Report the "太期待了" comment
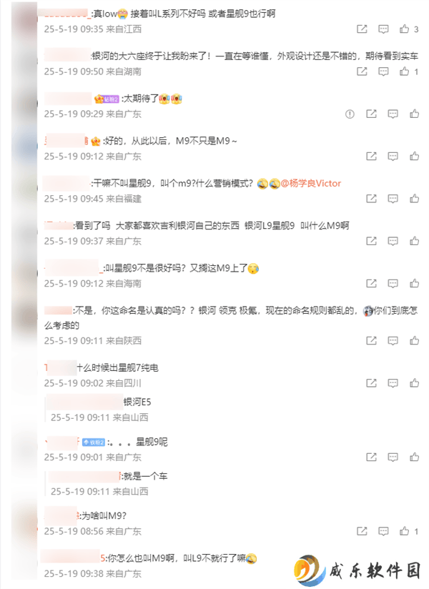The height and width of the screenshot is (589, 429). pyautogui.click(x=350, y=114)
